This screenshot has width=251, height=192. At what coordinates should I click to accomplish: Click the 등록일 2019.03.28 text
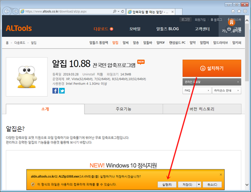coord(65,74)
